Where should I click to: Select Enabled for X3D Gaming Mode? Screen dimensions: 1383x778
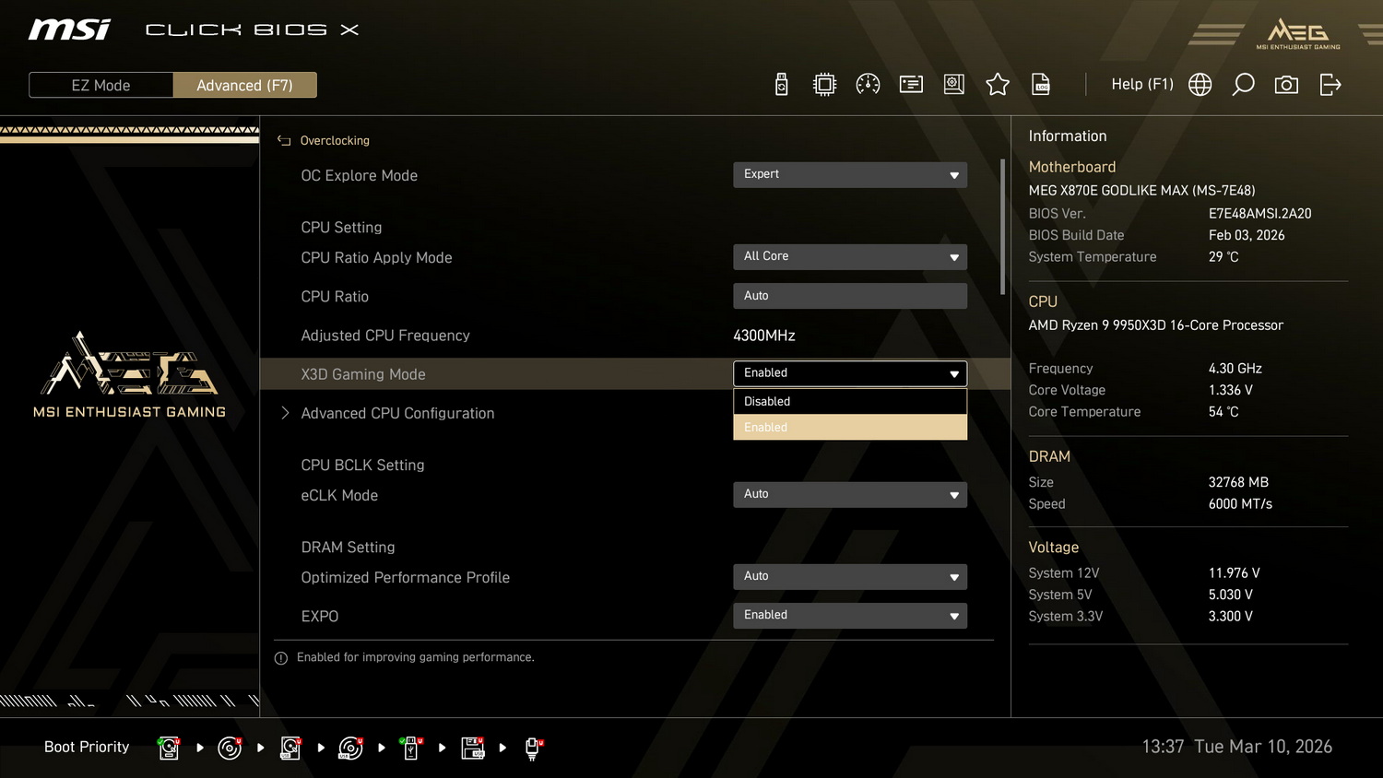tap(849, 427)
